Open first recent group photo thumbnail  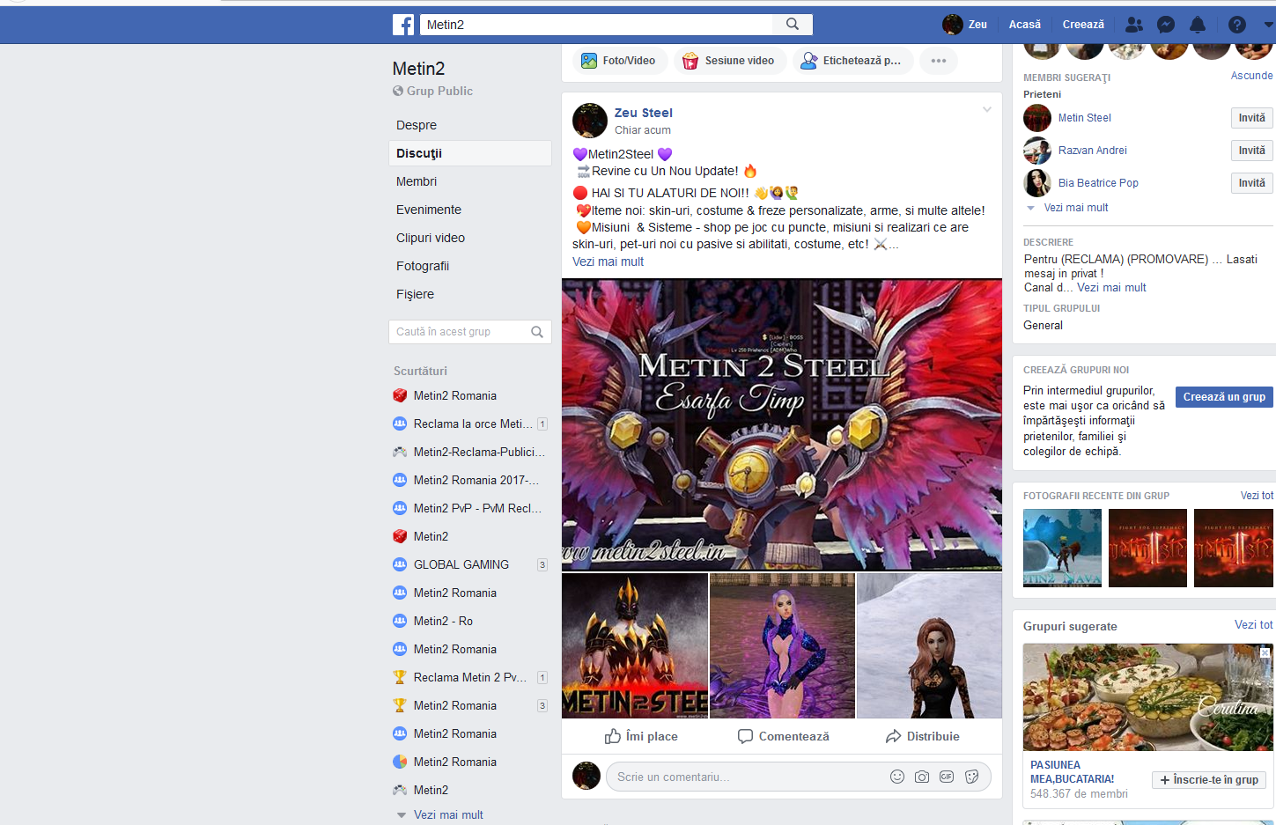coord(1062,548)
